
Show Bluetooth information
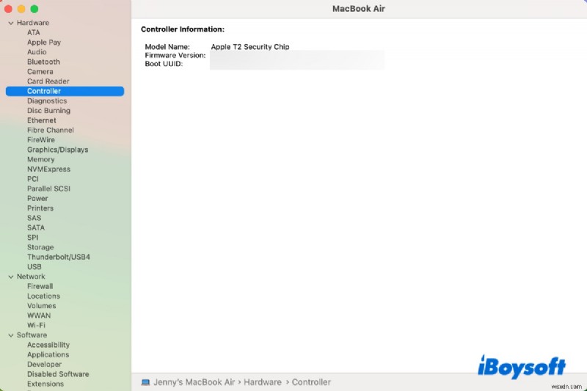43,62
